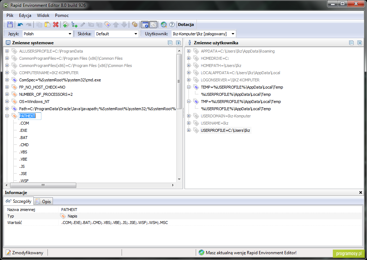Open the Widok menu
The image size is (367, 260).
[43, 15]
